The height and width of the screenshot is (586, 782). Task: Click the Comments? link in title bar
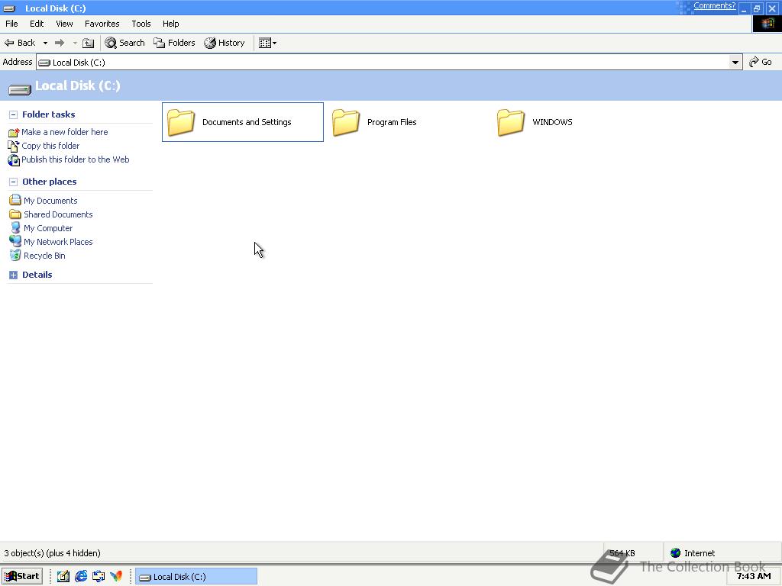714,5
